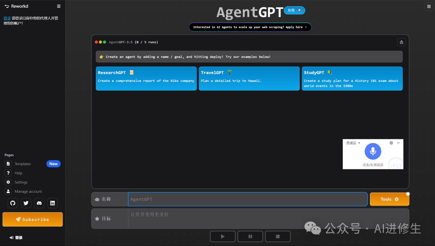Open the Help page

18,173
